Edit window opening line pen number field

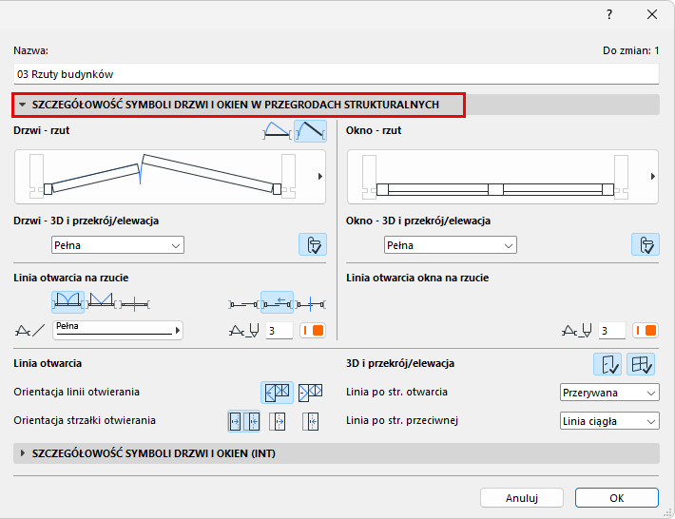[x=611, y=331]
